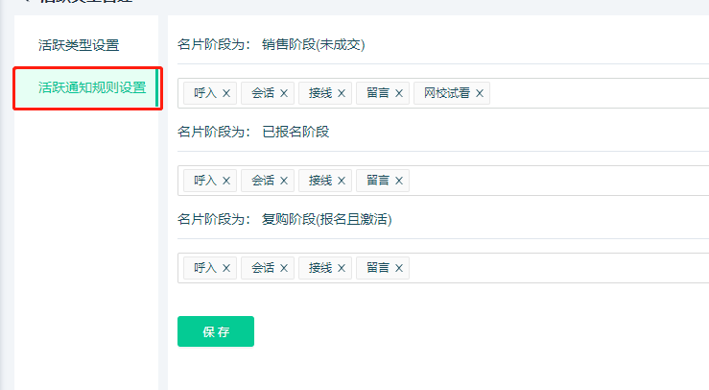This screenshot has width=709, height=390.
Task: Remove 接线 tag from 复购阶段 row
Action: point(342,268)
